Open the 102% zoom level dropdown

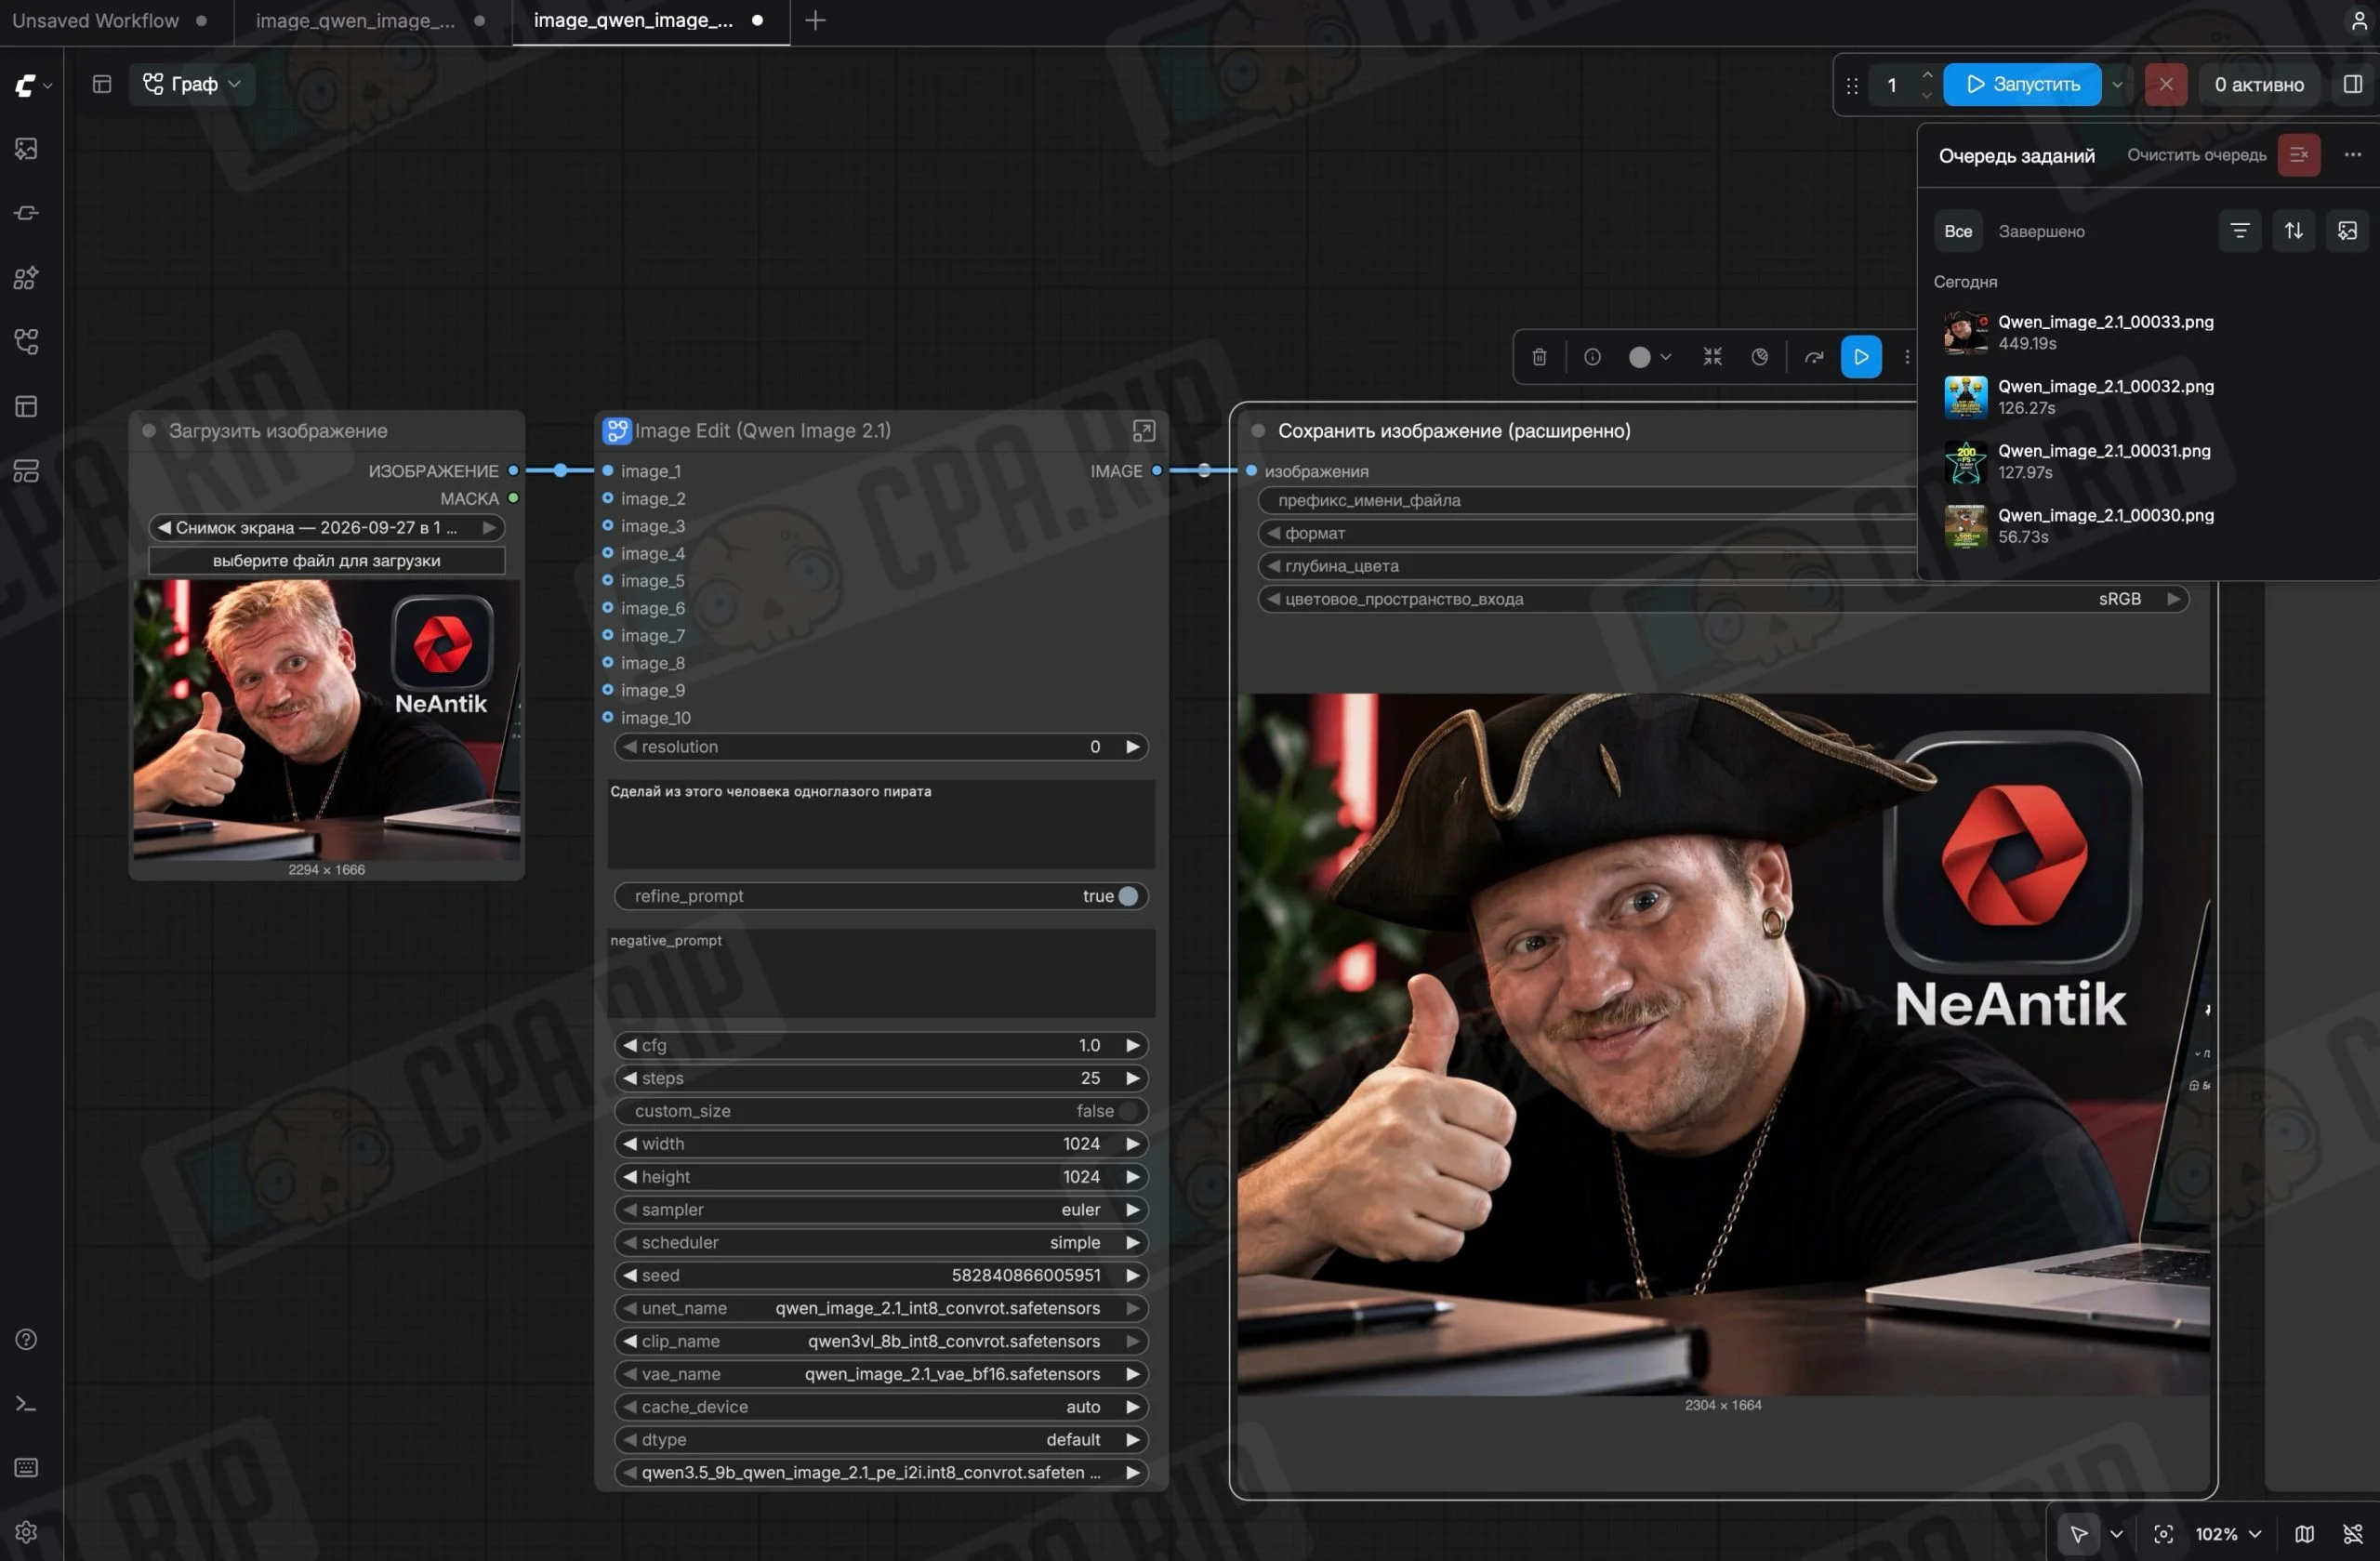pyautogui.click(x=2228, y=1533)
